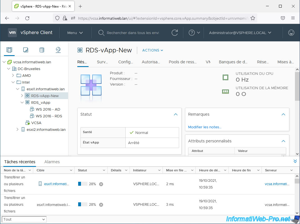The image size is (300, 224).
Task: Open the help question-mark icon
Action: point(191,33)
